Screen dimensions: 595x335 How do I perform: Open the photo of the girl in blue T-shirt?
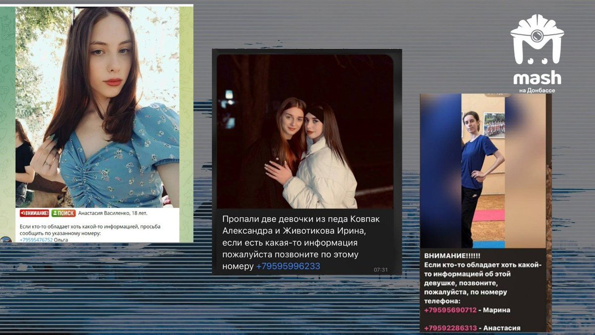coord(482,171)
